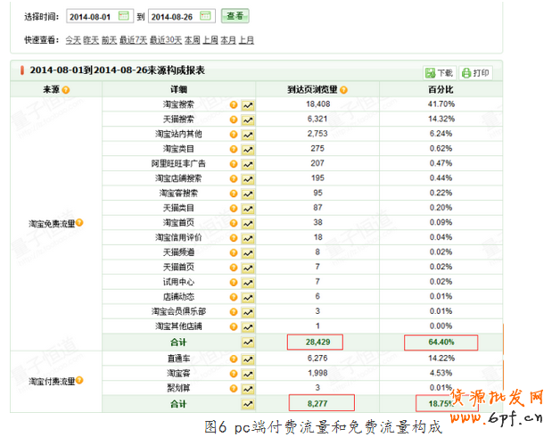Open trend chart icon for 淘宝客 row
552x437 pixels.
coord(248,373)
